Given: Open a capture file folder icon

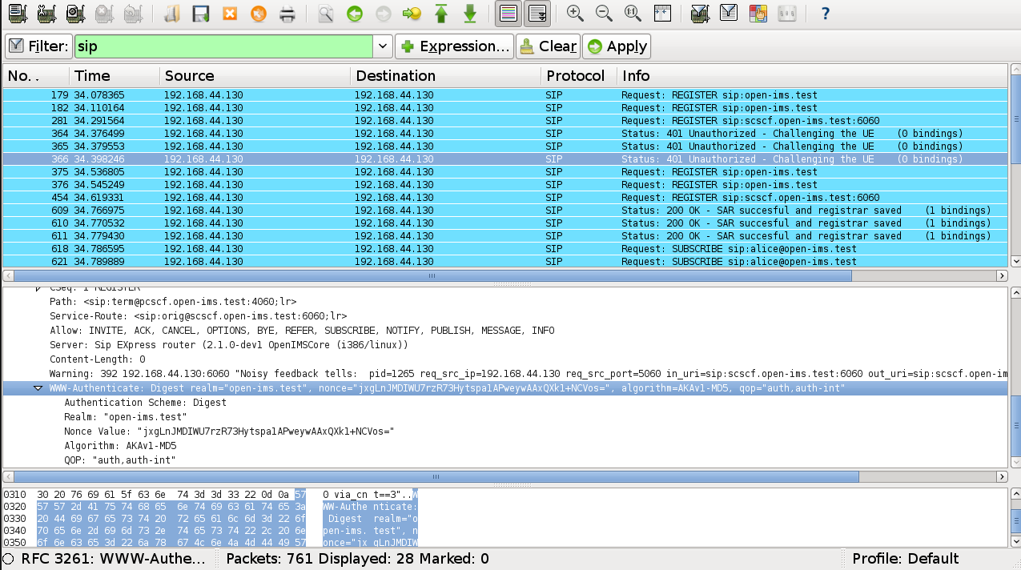Looking at the screenshot, I should (x=171, y=13).
